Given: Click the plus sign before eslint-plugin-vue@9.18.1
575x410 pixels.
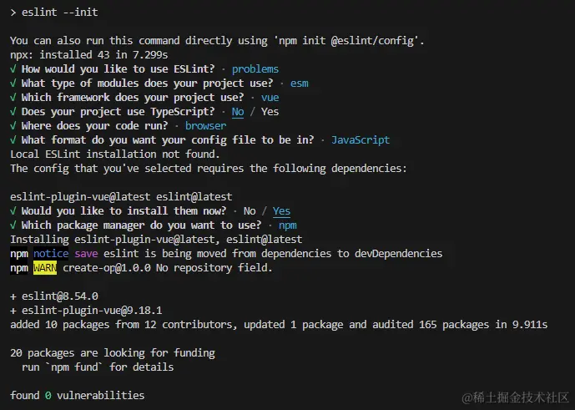Looking at the screenshot, I should point(13,311).
